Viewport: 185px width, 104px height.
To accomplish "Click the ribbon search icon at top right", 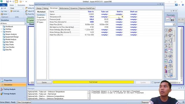I will click(x=176, y=5).
